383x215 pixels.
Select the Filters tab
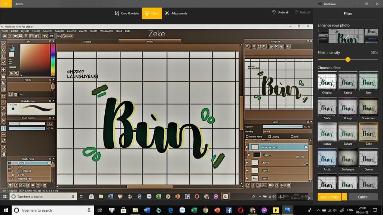tap(152, 13)
